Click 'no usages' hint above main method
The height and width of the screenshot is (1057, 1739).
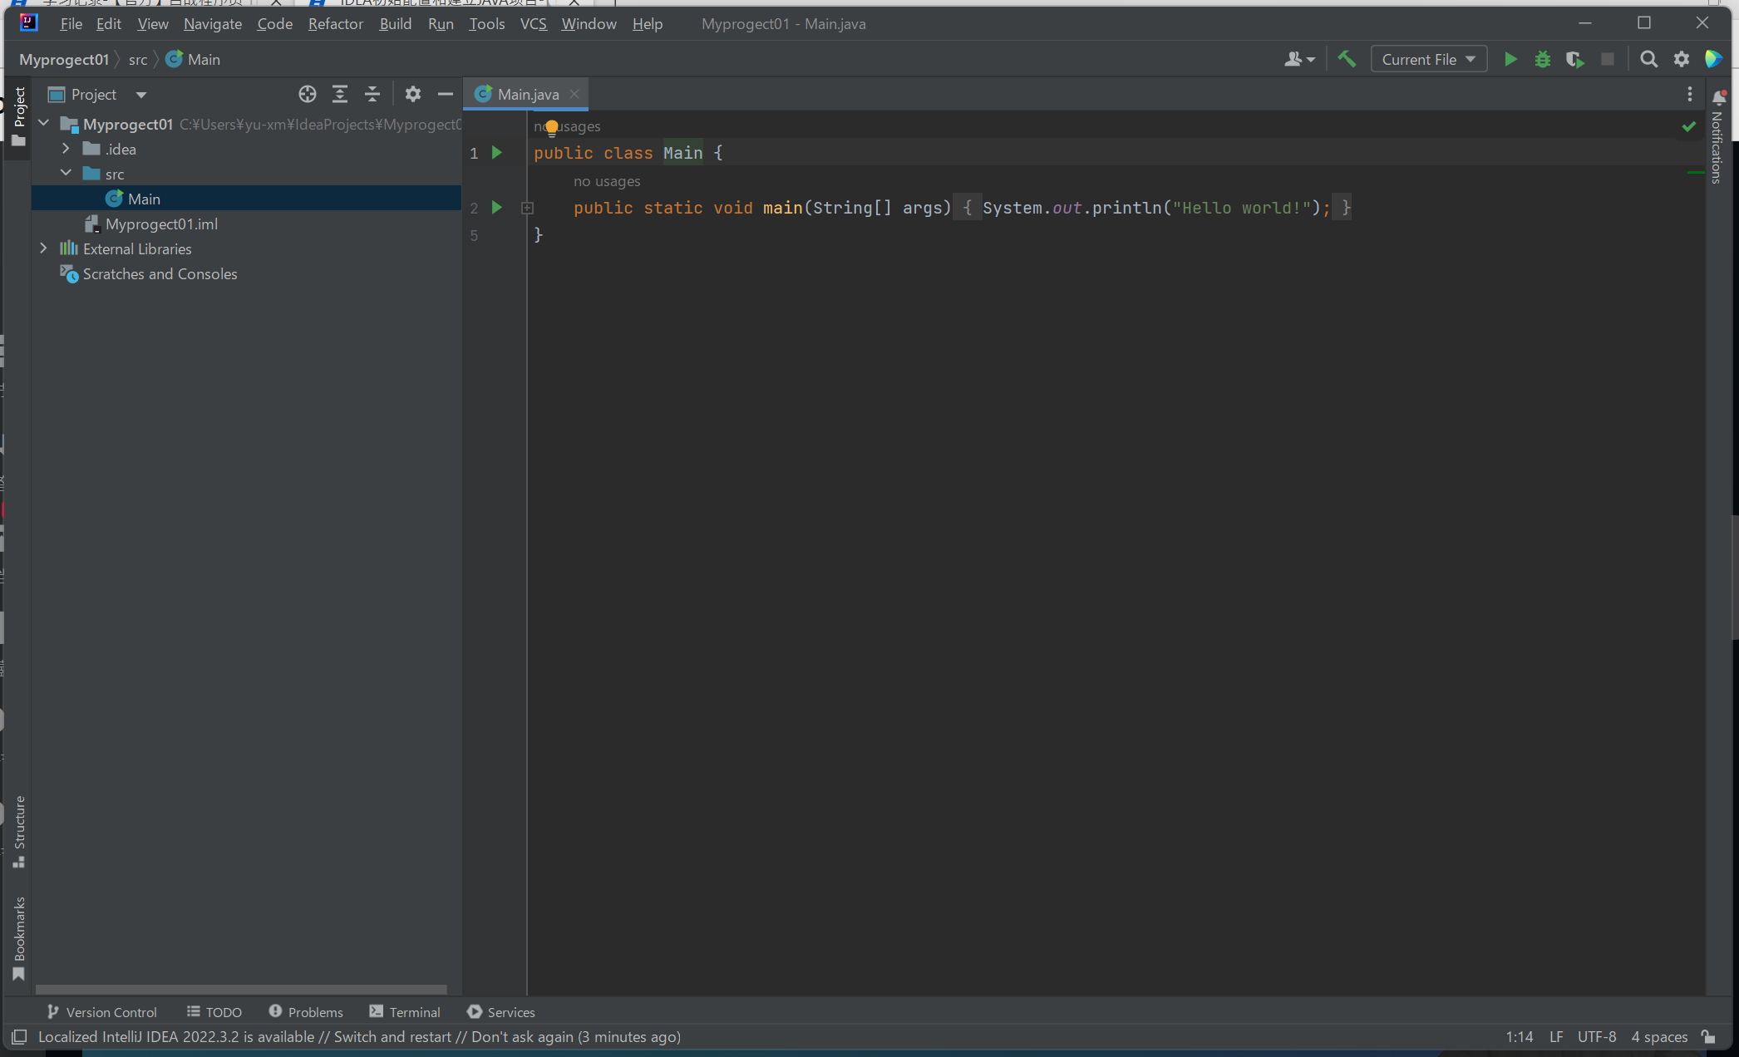(x=607, y=181)
